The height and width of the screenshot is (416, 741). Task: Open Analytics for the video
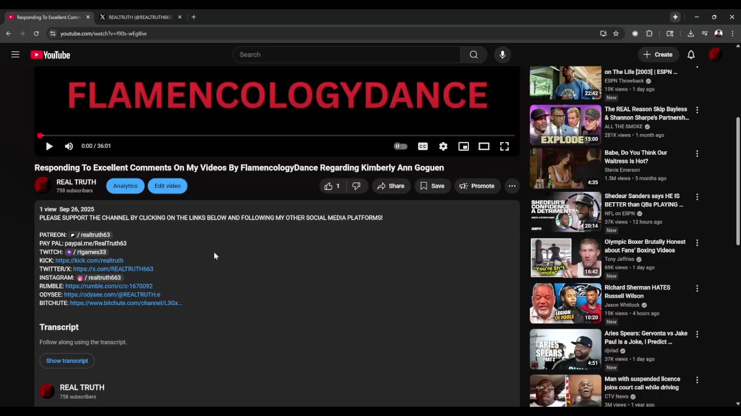pyautogui.click(x=125, y=186)
